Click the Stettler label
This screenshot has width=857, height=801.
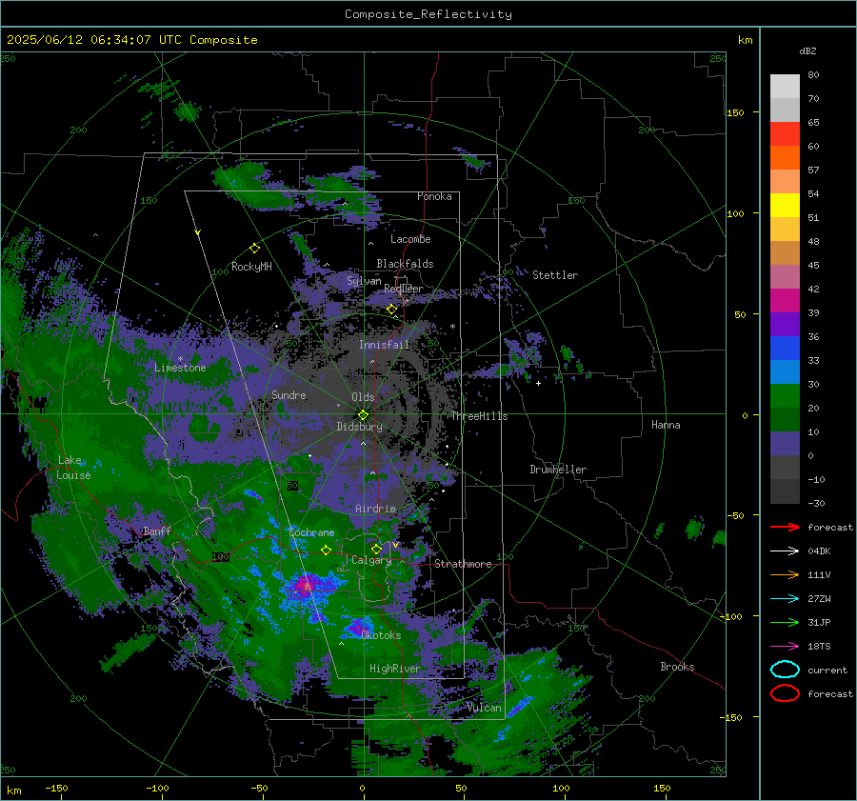click(x=555, y=275)
